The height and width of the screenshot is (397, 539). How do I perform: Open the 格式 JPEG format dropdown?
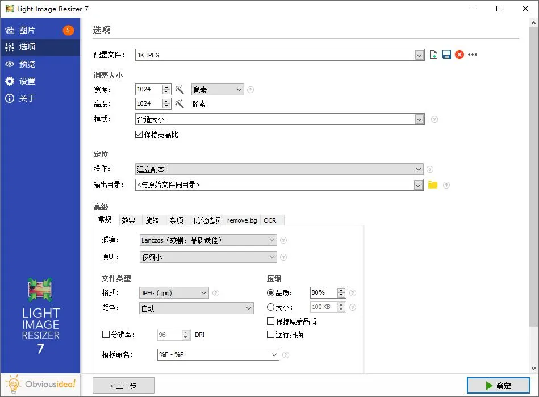click(x=204, y=293)
